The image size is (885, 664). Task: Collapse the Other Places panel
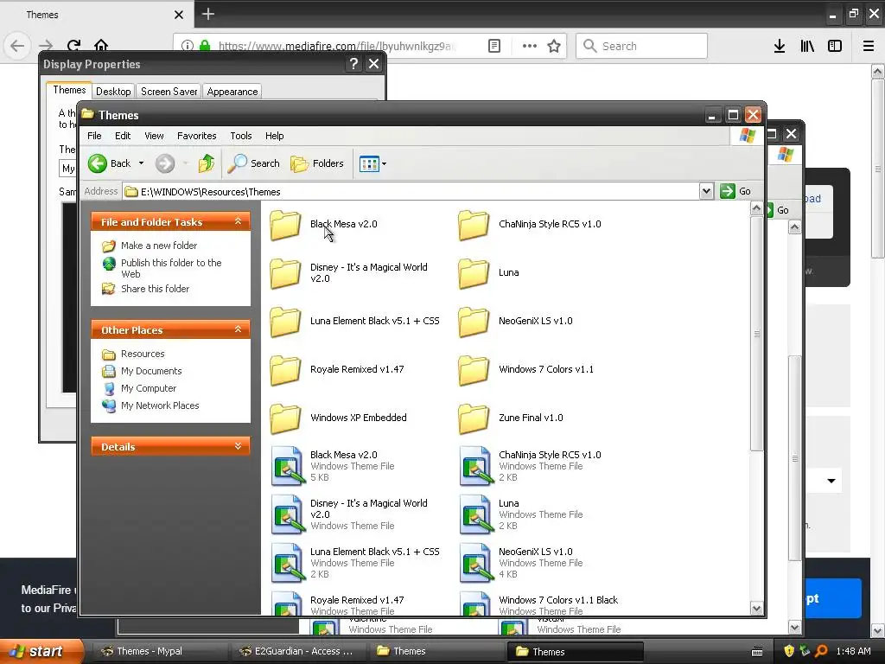(x=239, y=329)
